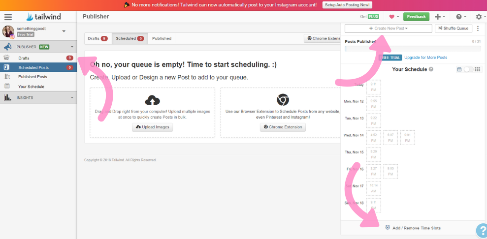This screenshot has width=487, height=239.
Task: Click the Your Schedule help icon
Action: point(431,69)
